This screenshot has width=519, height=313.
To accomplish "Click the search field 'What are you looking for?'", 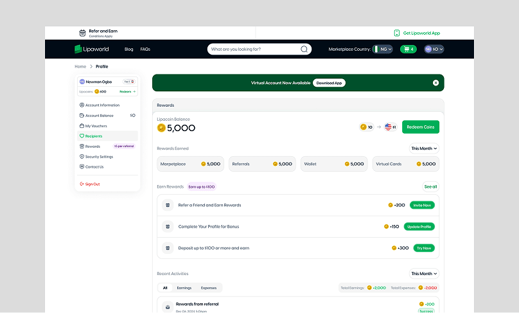I will point(259,49).
